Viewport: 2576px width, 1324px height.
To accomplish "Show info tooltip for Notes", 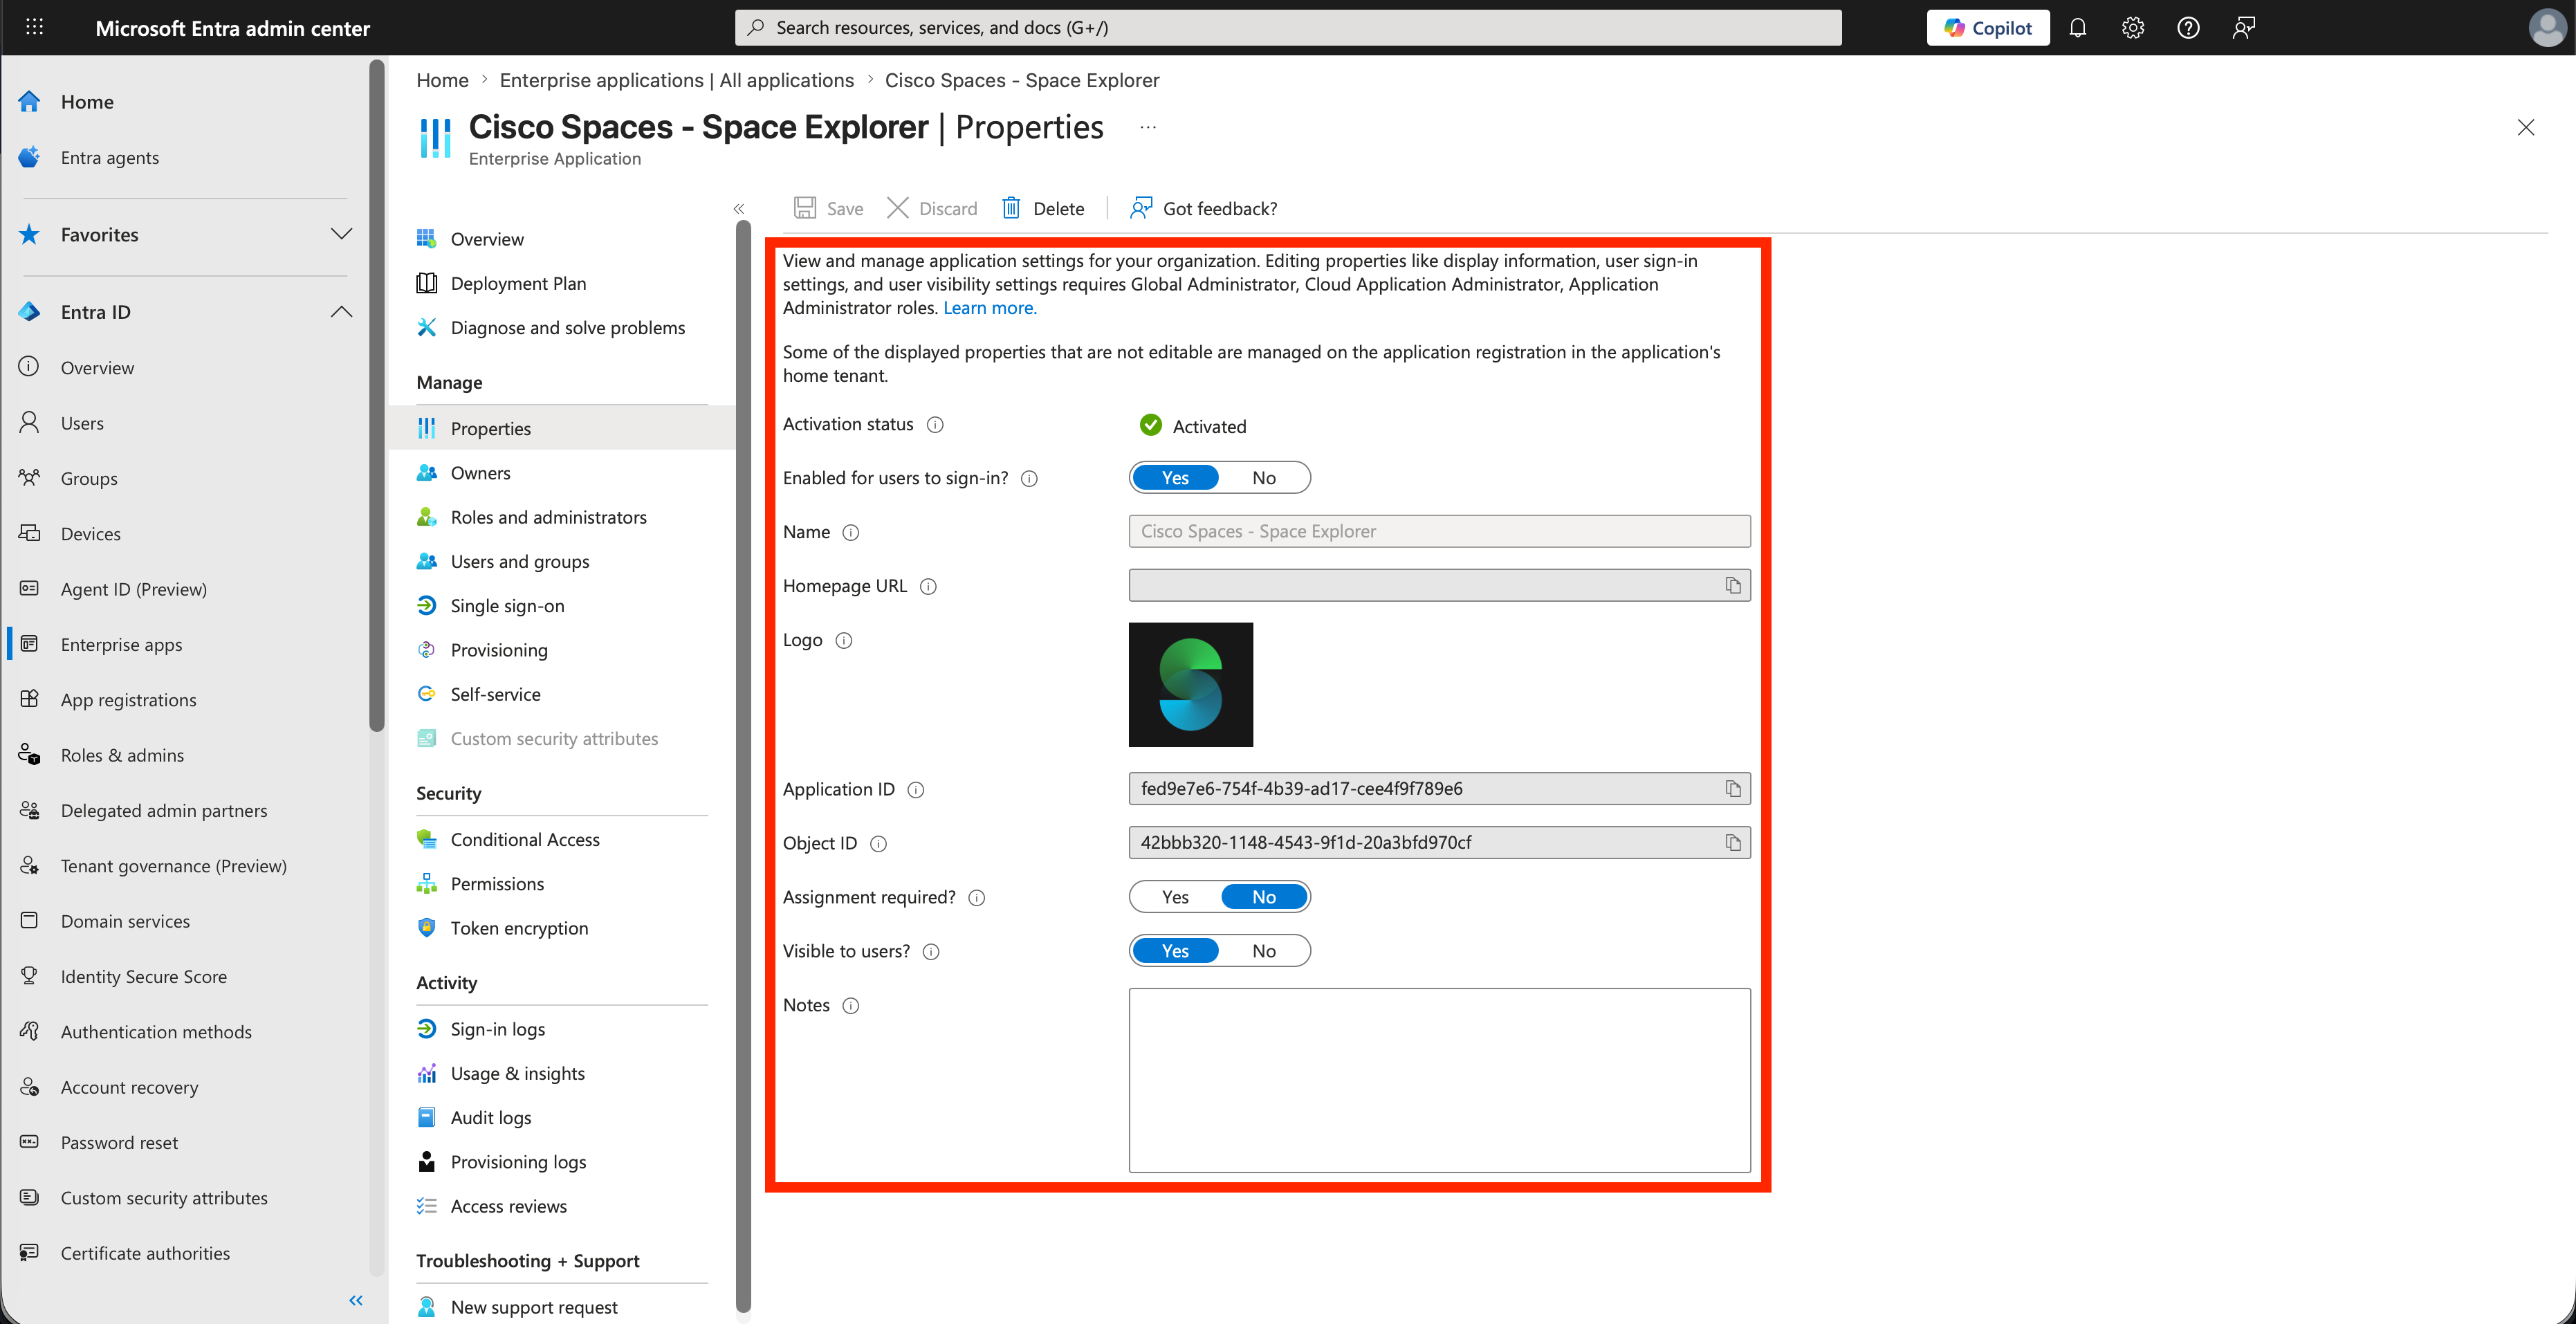I will 851,1006.
